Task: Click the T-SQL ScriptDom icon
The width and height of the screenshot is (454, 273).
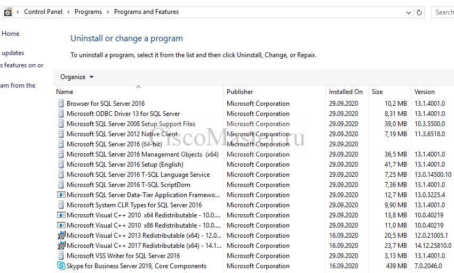Action: click(x=61, y=185)
